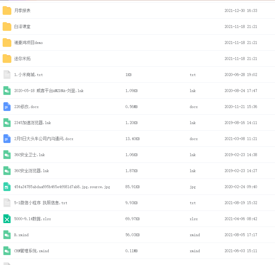This screenshot has height=265, width=275.
Task: Click the icon for 5-1微信小程序 执照信息.txt
Action: coord(7,203)
